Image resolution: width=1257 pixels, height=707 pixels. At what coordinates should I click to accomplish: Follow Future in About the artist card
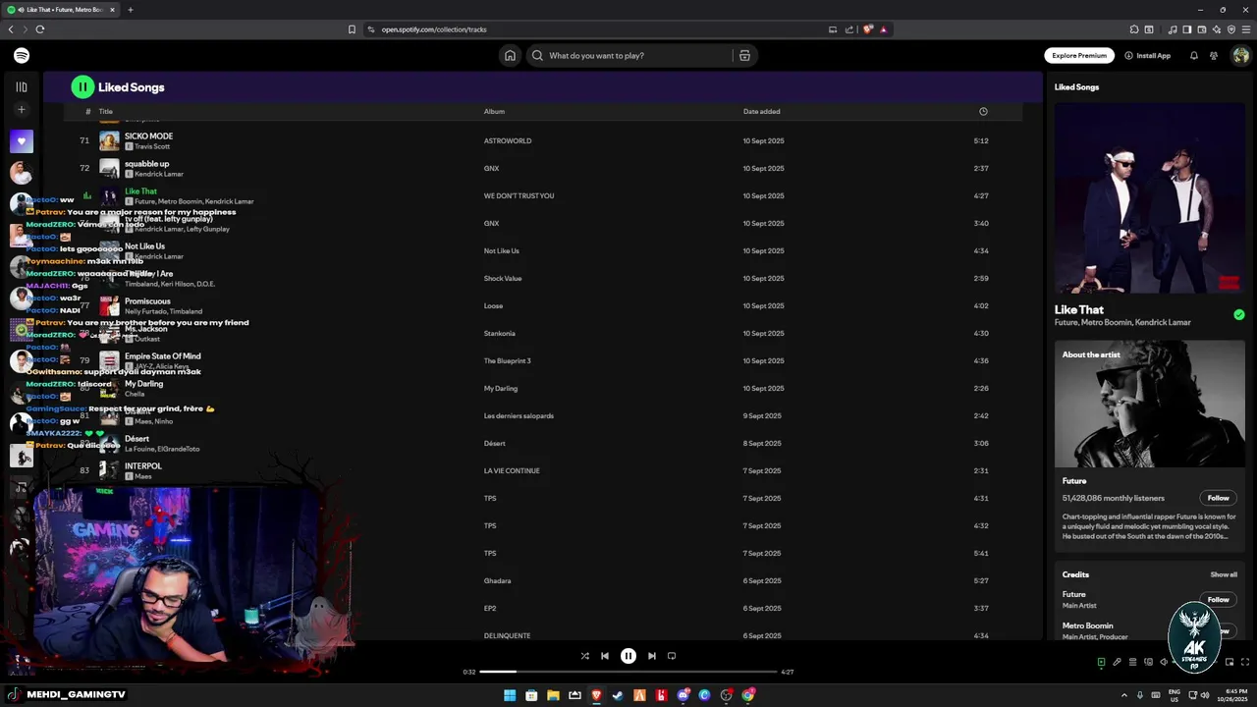point(1218,498)
